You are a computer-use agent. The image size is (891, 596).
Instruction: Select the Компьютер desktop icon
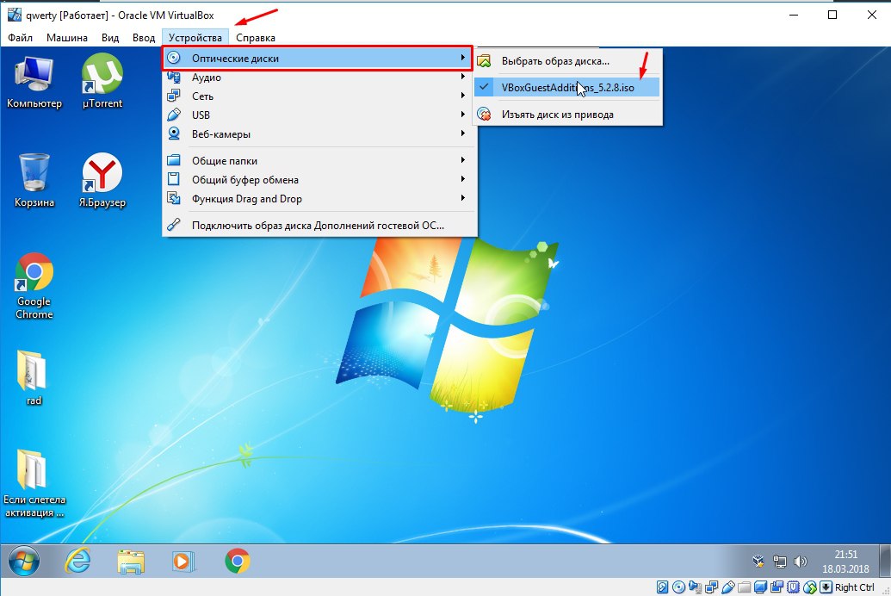pyautogui.click(x=34, y=83)
